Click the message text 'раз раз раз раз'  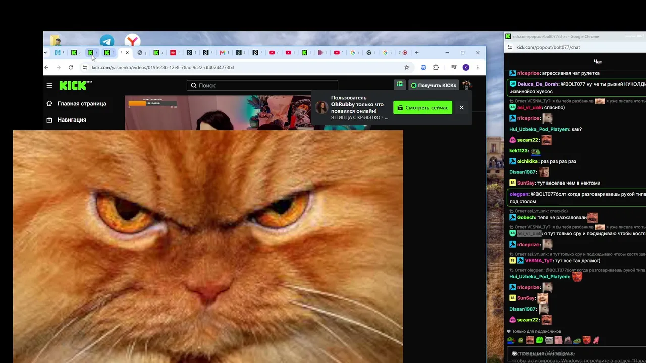click(558, 161)
